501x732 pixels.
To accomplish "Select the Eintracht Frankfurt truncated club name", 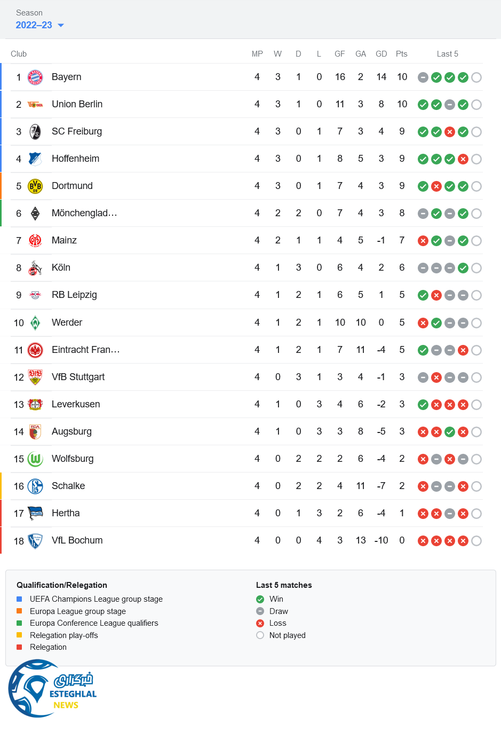I will (85, 350).
